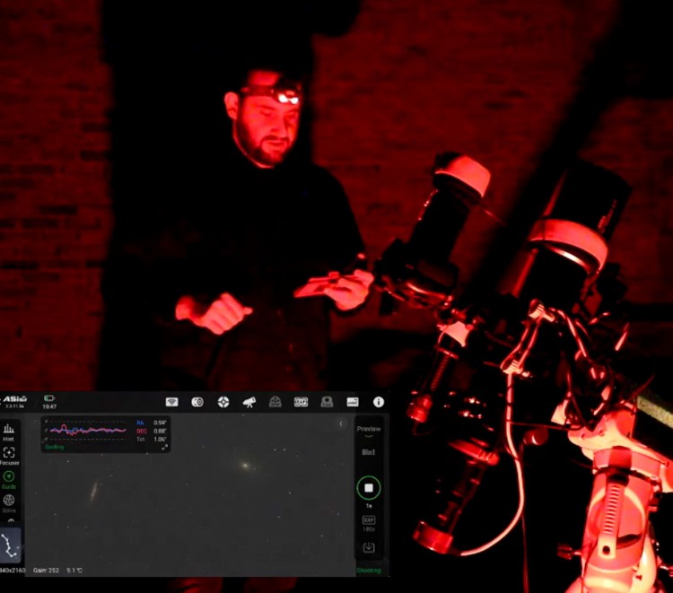Viewport: 673px width, 593px height.
Task: Open the star constellation annotation panel
Action: 10,545
